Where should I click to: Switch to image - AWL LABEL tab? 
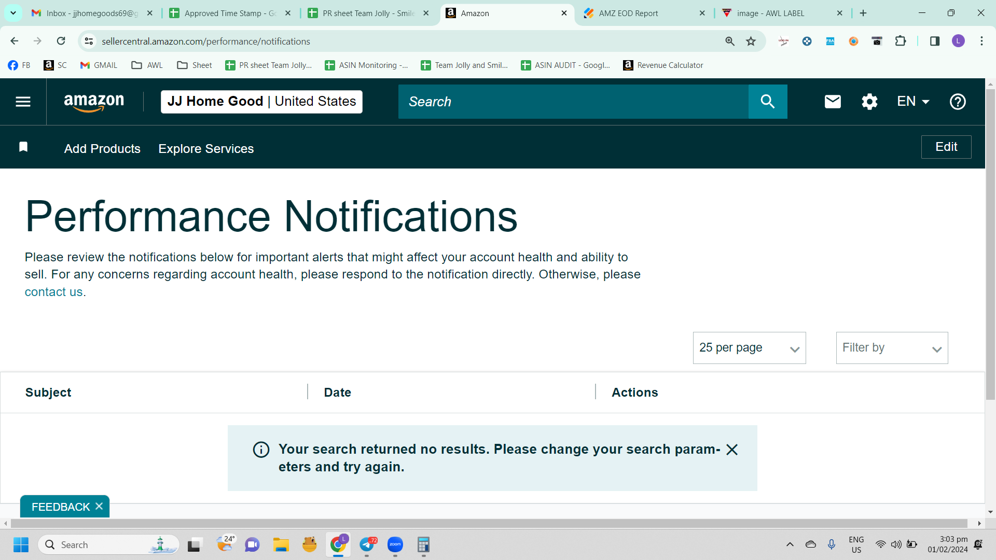pyautogui.click(x=782, y=13)
